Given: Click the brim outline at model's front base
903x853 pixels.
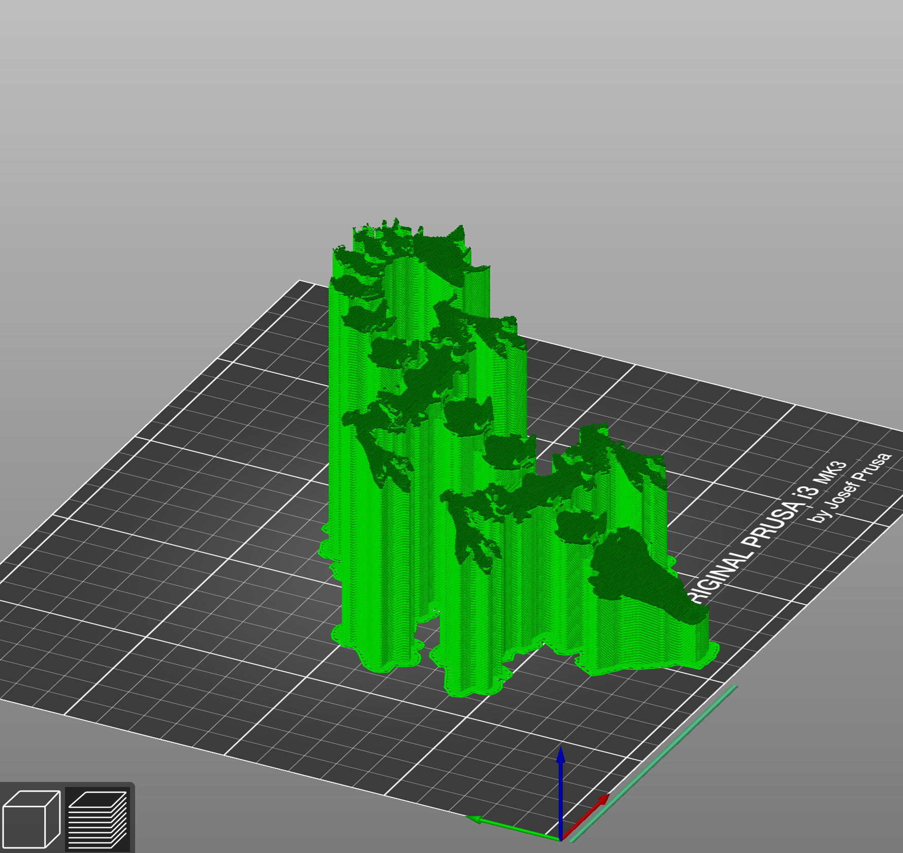Looking at the screenshot, I should (472, 692).
